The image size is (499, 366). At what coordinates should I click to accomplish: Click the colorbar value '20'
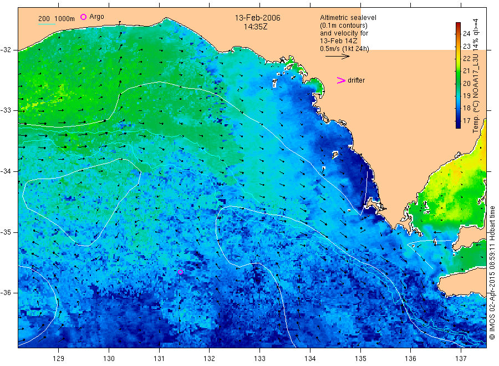pos(466,83)
